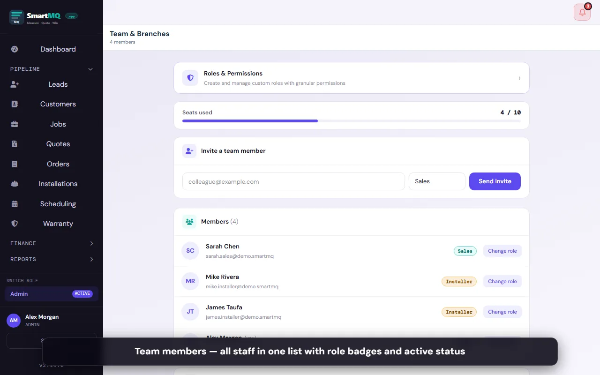Click the ACTIVE badge beside Admin

click(x=82, y=294)
